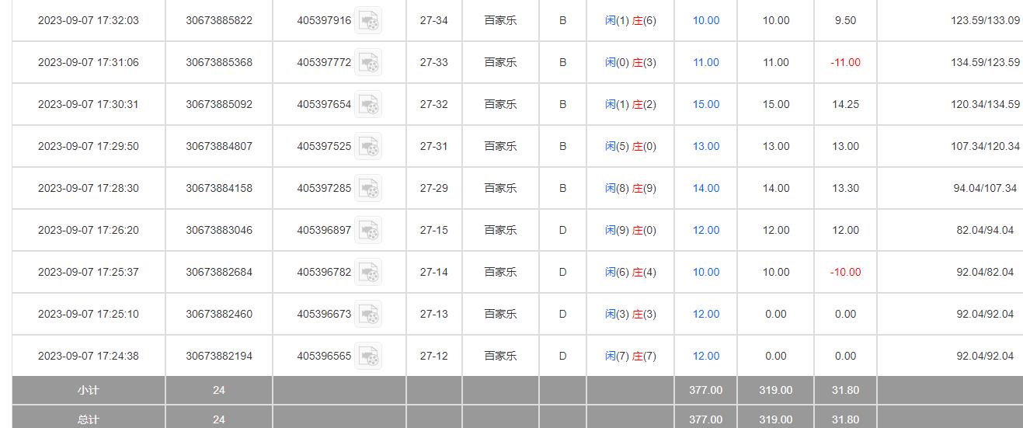The image size is (1023, 428).
Task: Open bet amount 11.00 link at 17:31:06
Action: point(706,62)
